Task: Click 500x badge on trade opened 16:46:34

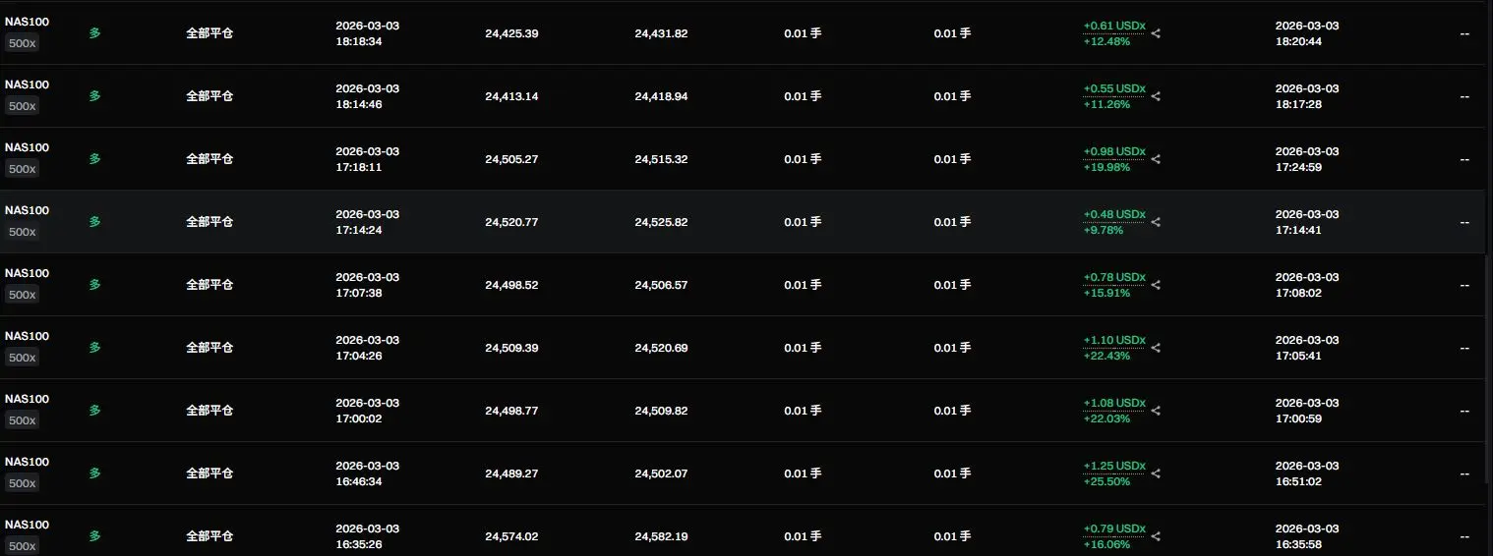Action: [x=22, y=483]
